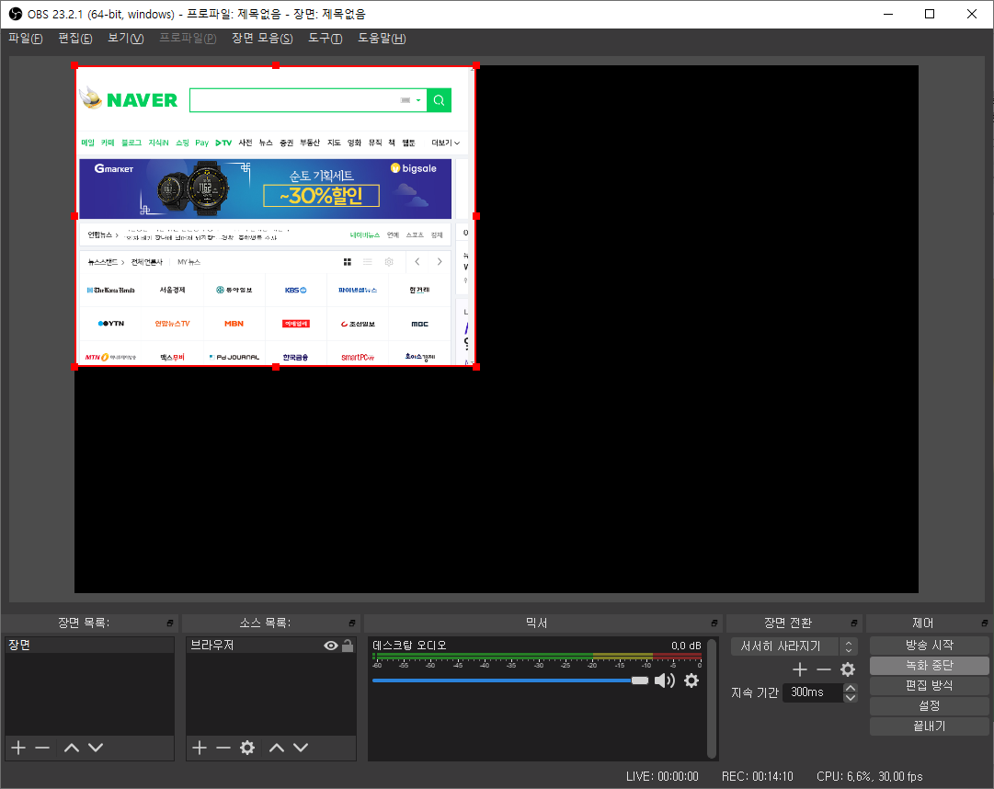Click the CPU: 6.6%, 30.00 fps status

869,776
